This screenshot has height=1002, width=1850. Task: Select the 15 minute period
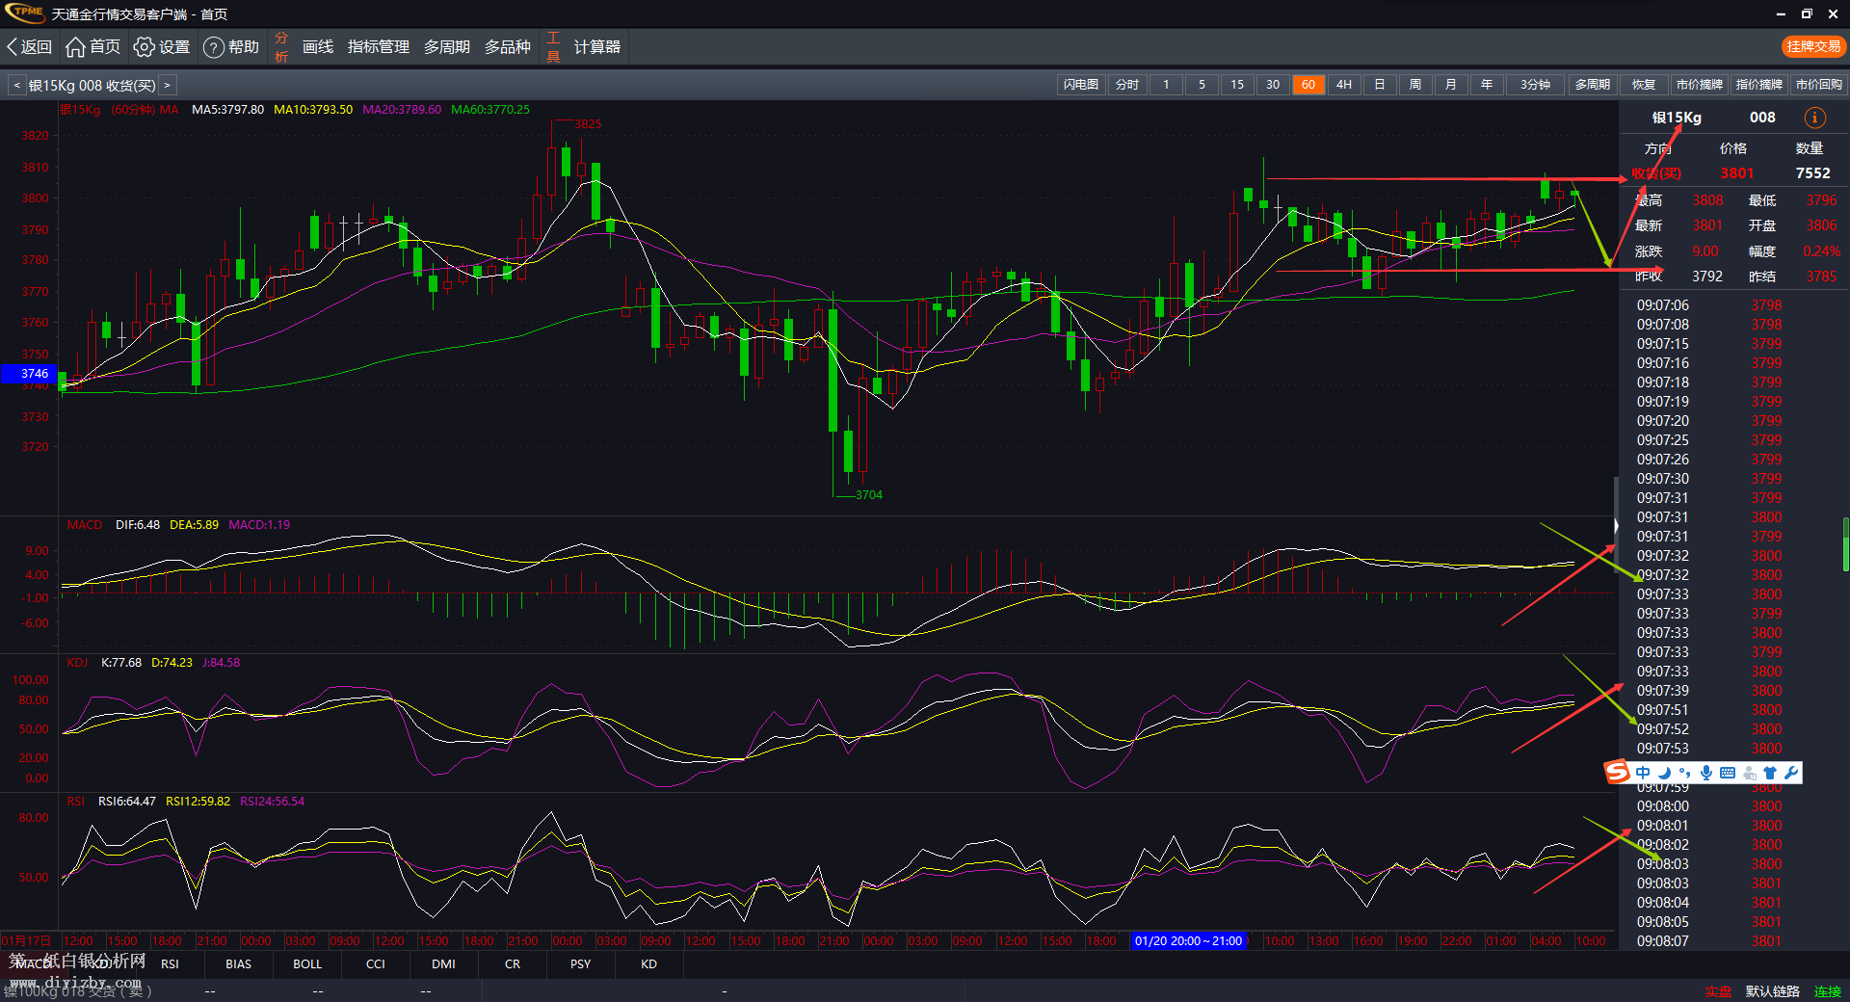click(x=1237, y=85)
